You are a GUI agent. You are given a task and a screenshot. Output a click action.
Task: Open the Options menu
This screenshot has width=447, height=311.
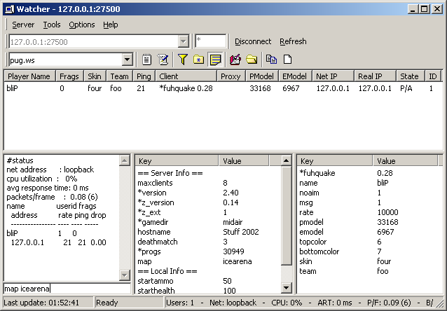pos(82,25)
